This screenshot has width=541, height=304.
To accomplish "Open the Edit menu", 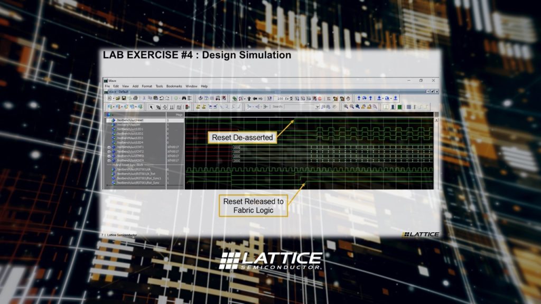I will (x=116, y=86).
